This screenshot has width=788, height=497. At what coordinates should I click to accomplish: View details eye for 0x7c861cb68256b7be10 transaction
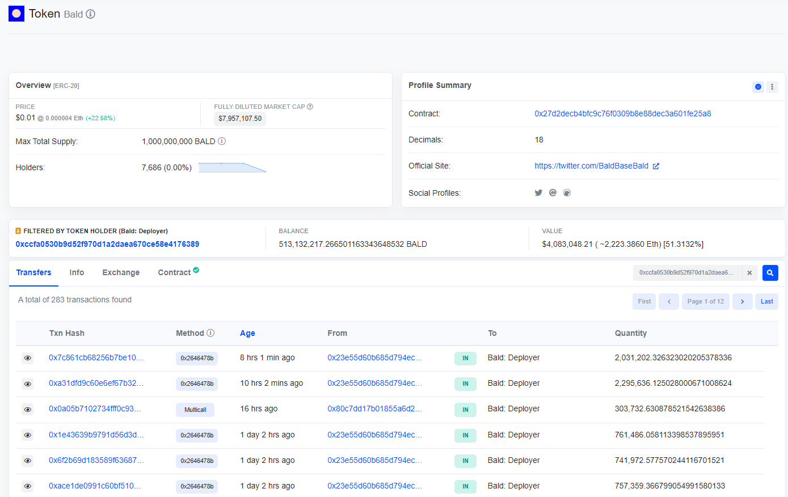[27, 358]
